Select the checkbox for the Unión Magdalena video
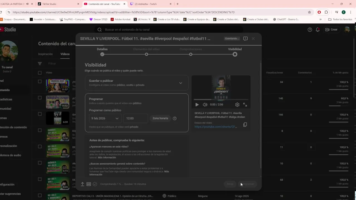356x200 pixels. [x=40, y=195]
